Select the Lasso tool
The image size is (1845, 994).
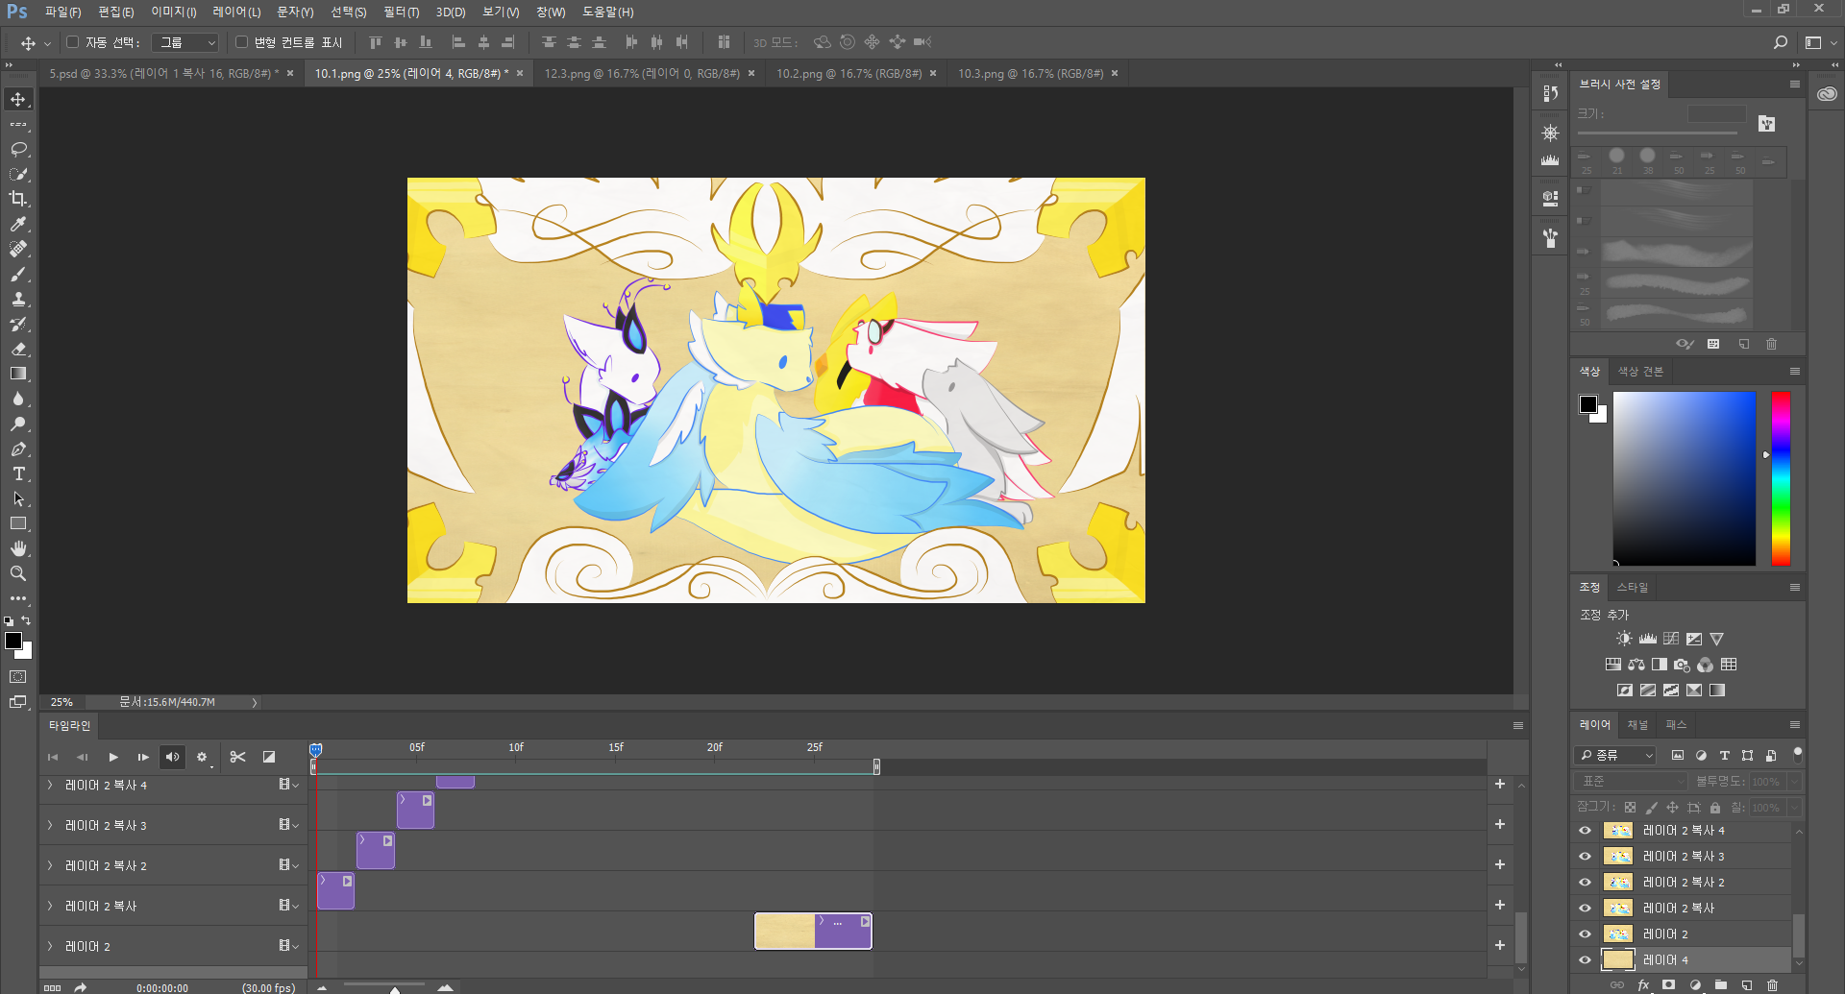click(x=18, y=149)
